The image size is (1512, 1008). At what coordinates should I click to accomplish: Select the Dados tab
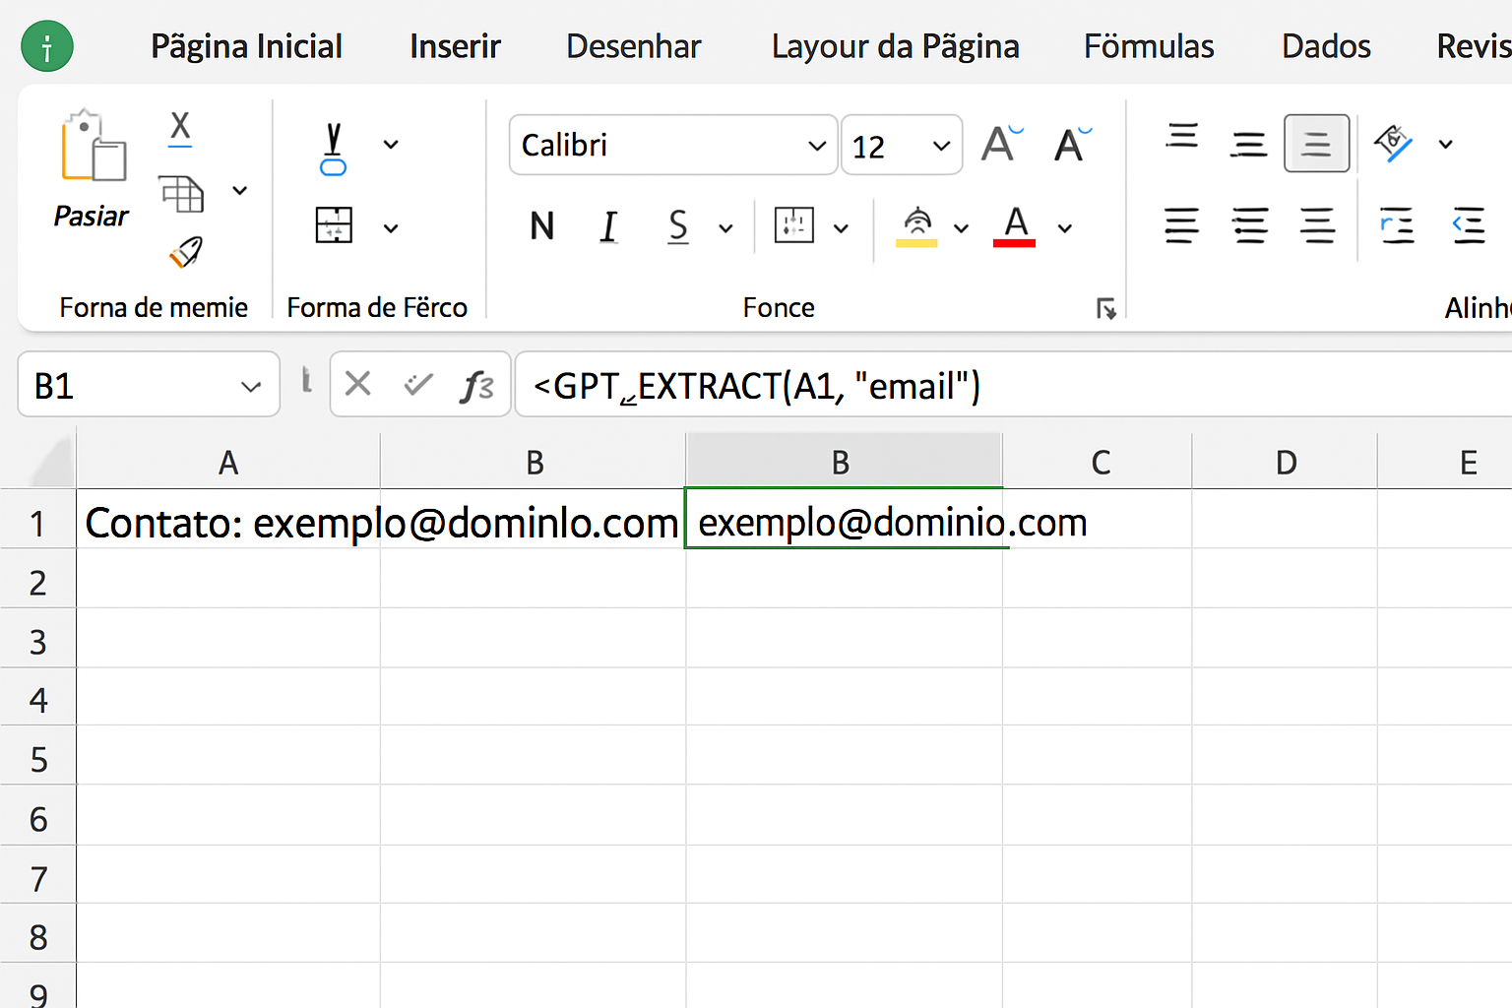click(1326, 46)
